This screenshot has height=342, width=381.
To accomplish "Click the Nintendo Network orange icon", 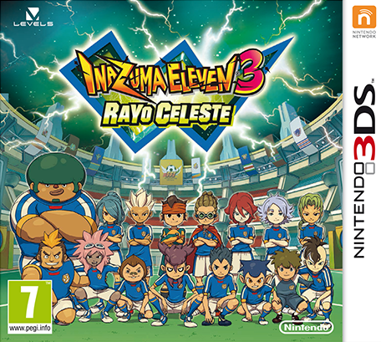I will tap(364, 18).
